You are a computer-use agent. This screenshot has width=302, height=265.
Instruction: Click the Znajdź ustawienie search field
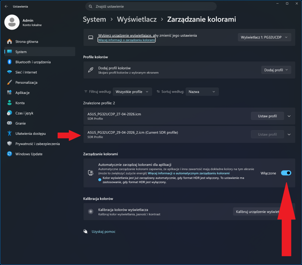(x=151, y=6)
